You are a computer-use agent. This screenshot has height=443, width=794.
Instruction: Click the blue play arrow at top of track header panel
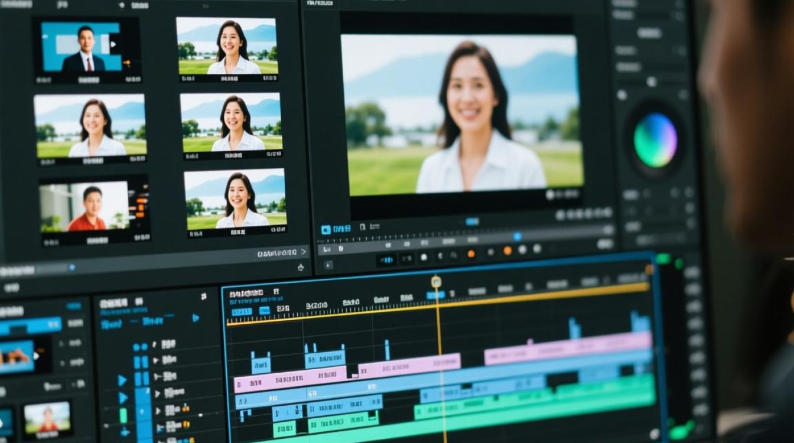pyautogui.click(x=196, y=318)
